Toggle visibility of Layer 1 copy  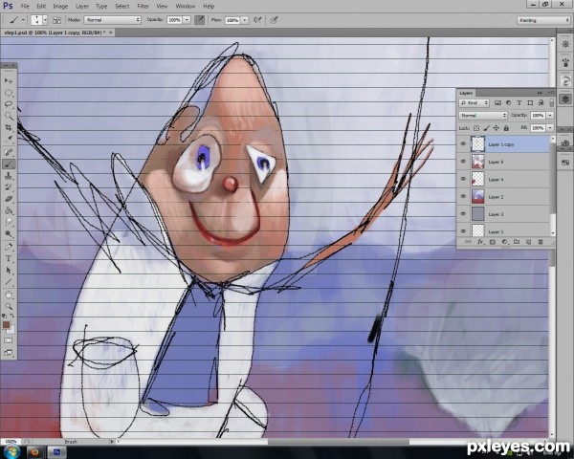463,144
